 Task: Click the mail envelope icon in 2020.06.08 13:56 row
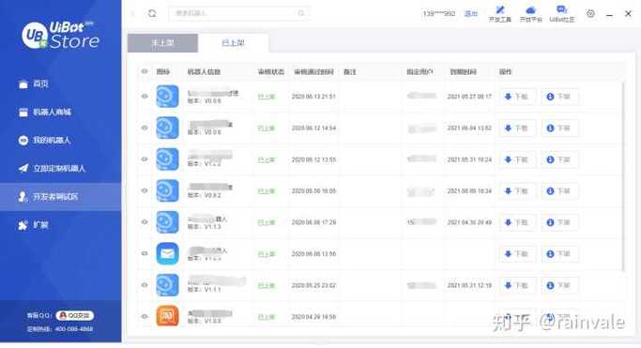click(x=168, y=253)
